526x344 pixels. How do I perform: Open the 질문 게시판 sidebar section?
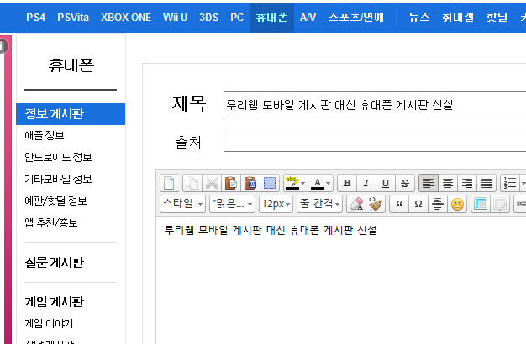coord(55,263)
